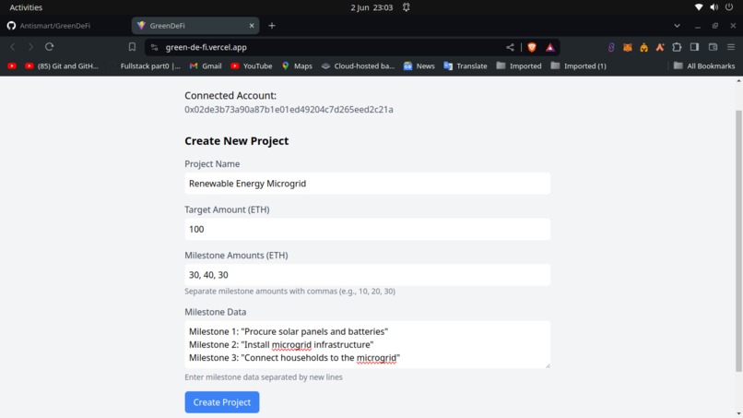Open the All Bookmarks folder
Image resolution: width=743 pixels, height=418 pixels.
click(x=704, y=66)
